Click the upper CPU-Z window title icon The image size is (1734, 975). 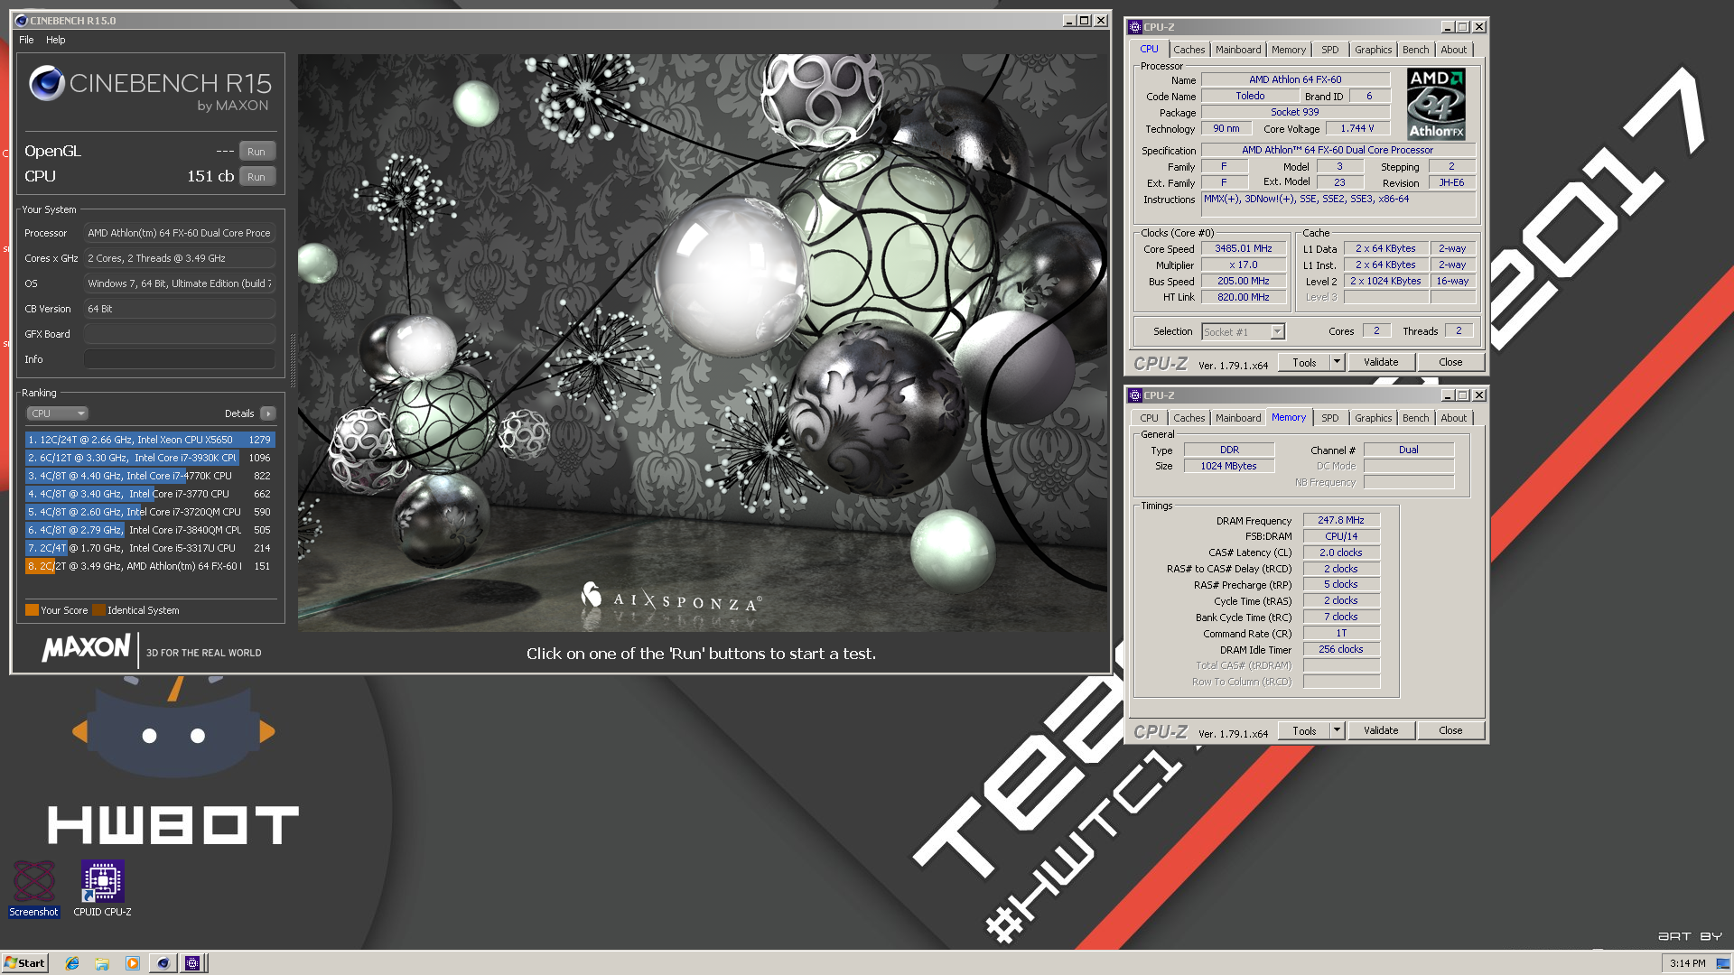tap(1135, 27)
